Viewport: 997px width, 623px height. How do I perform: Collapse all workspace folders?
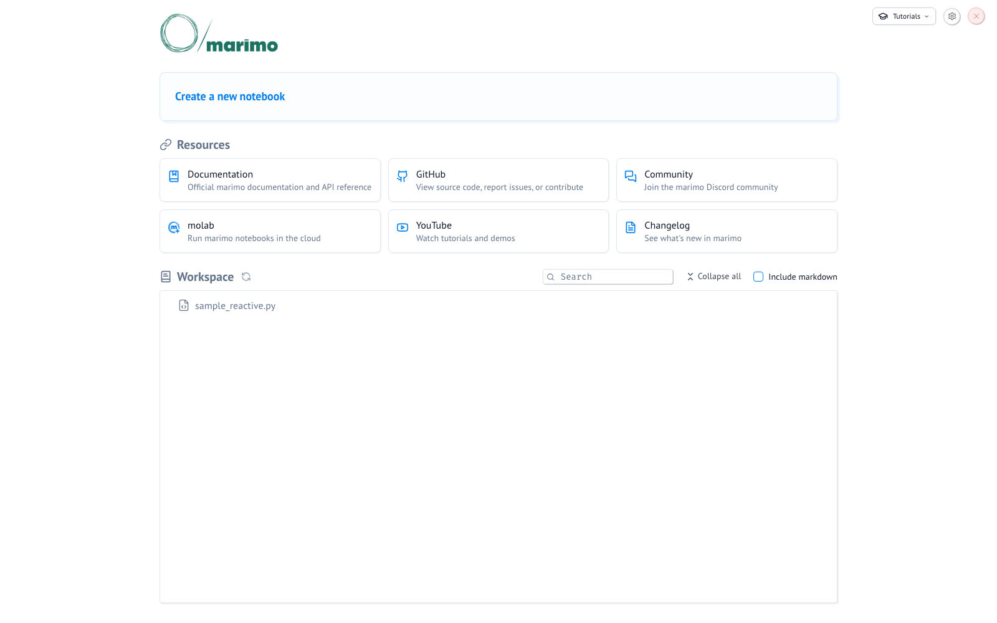[714, 277]
